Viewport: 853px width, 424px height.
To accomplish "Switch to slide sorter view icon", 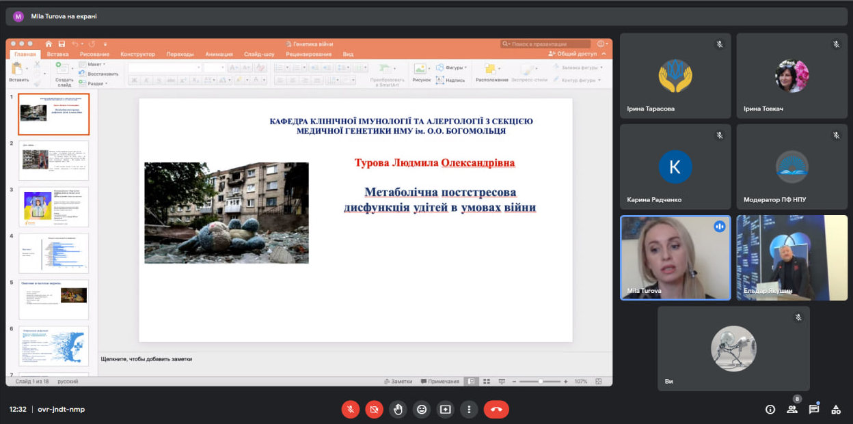I will [486, 382].
